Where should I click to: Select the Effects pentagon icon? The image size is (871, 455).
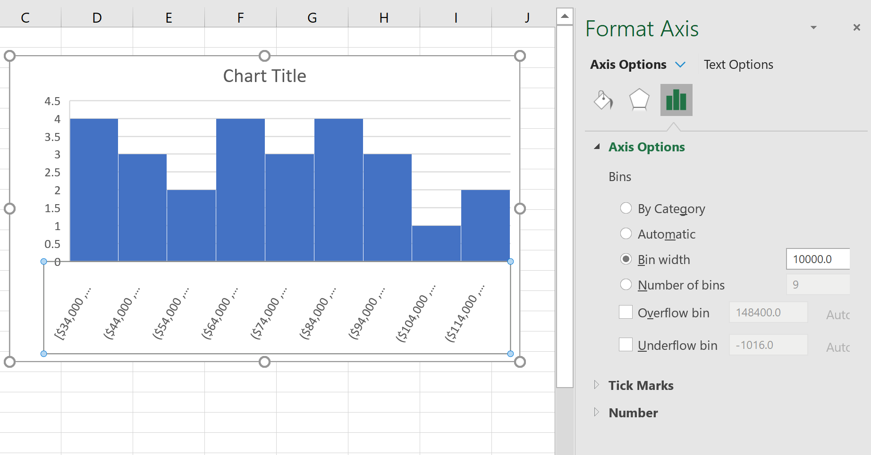(640, 99)
